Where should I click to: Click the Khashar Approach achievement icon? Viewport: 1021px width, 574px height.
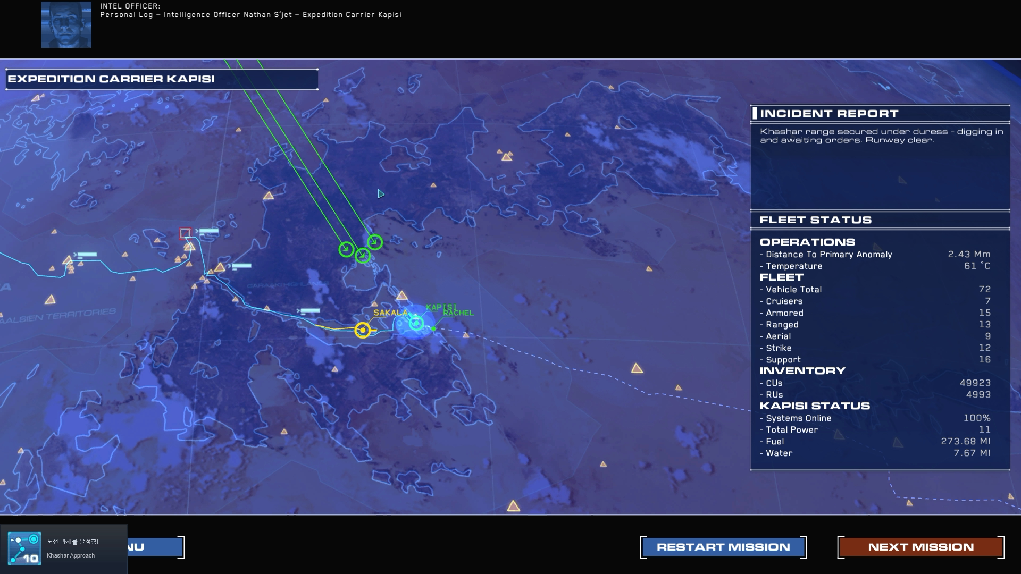24,548
